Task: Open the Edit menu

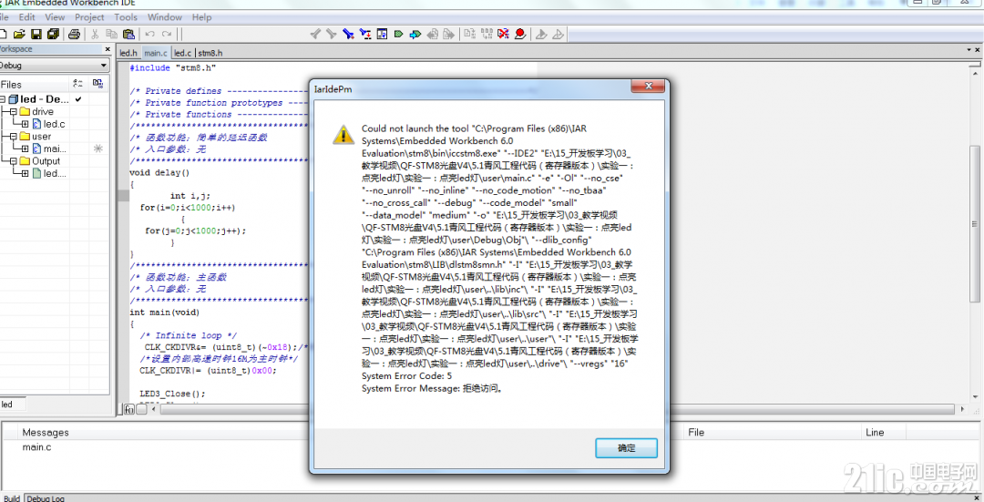Action: click(26, 17)
